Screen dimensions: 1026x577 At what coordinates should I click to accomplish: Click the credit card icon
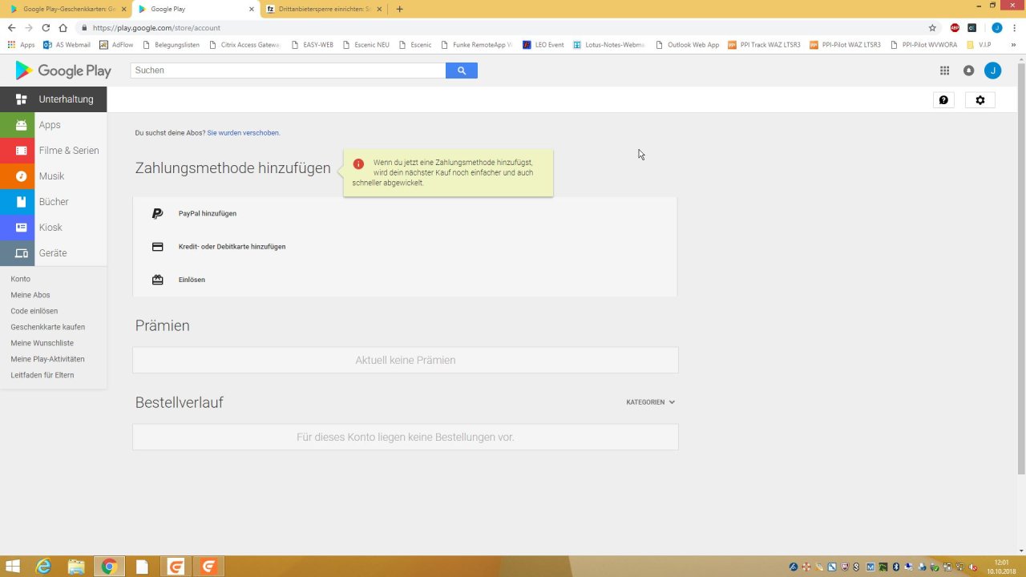tap(157, 247)
